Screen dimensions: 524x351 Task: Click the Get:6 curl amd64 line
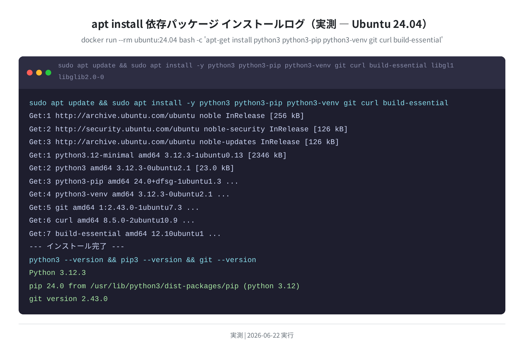coord(112,220)
